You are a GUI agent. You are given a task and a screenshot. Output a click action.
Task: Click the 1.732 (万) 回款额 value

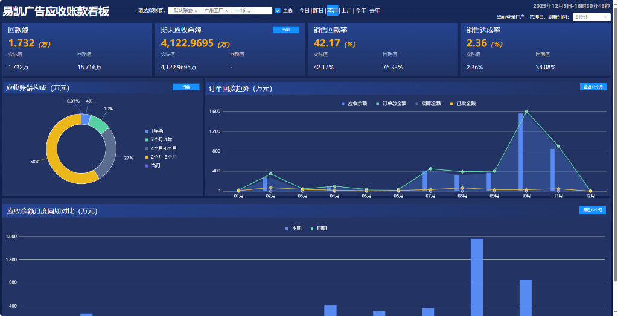[30, 43]
